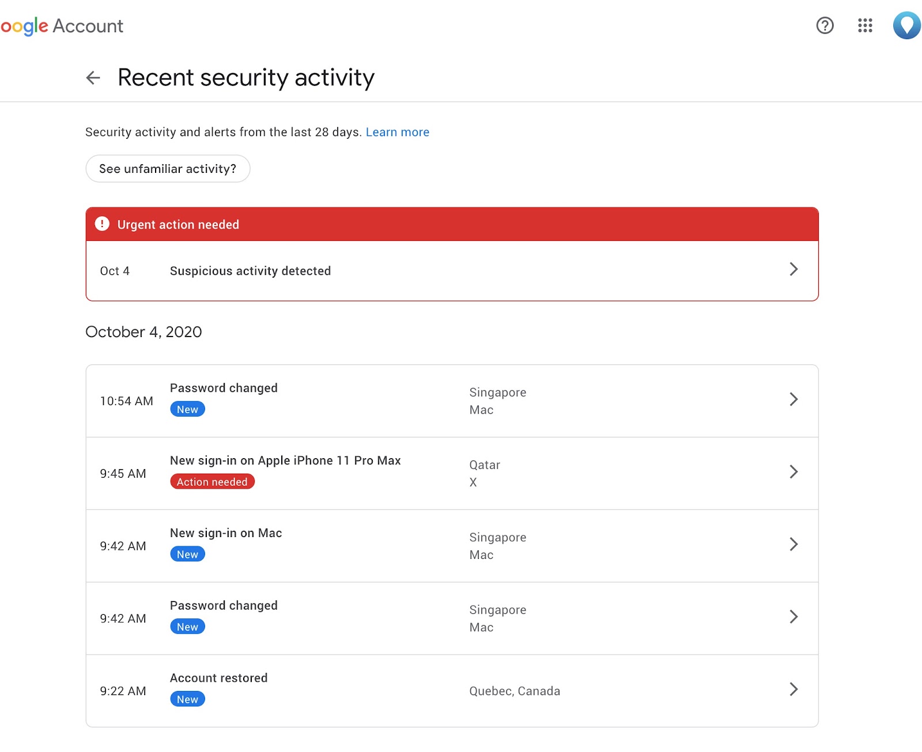Click the Action needed red badge

click(x=212, y=482)
